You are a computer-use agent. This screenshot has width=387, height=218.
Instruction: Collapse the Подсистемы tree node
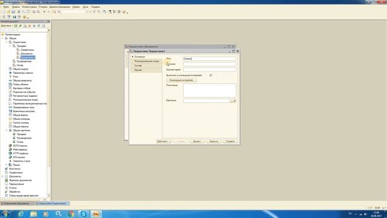click(x=7, y=42)
